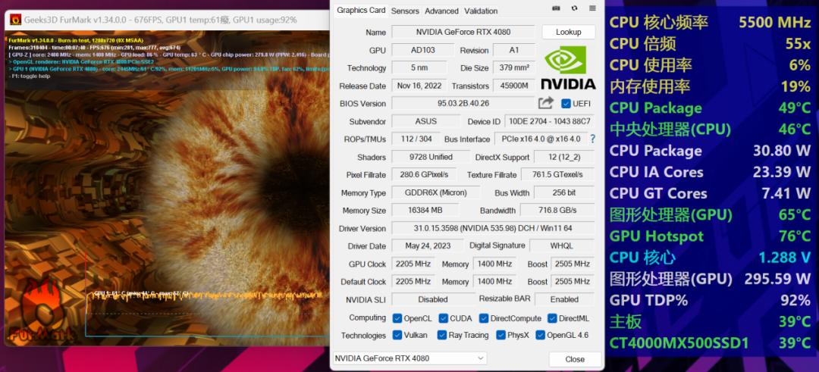
Task: Open the GPU selection dropdown
Action: [x=409, y=358]
